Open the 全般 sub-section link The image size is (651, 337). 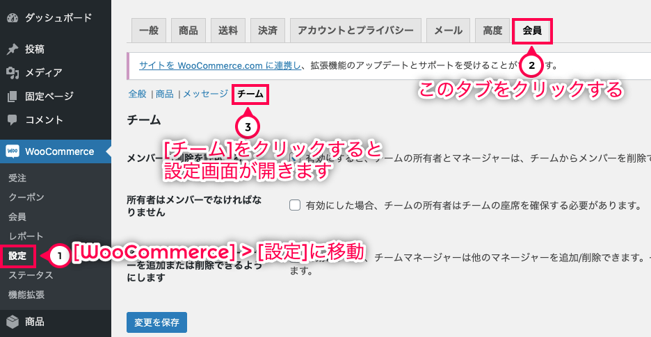pos(138,94)
